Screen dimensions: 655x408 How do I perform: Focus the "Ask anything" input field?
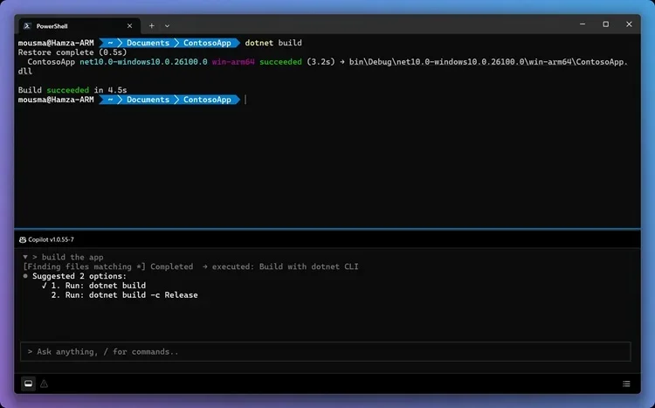pyautogui.click(x=326, y=351)
